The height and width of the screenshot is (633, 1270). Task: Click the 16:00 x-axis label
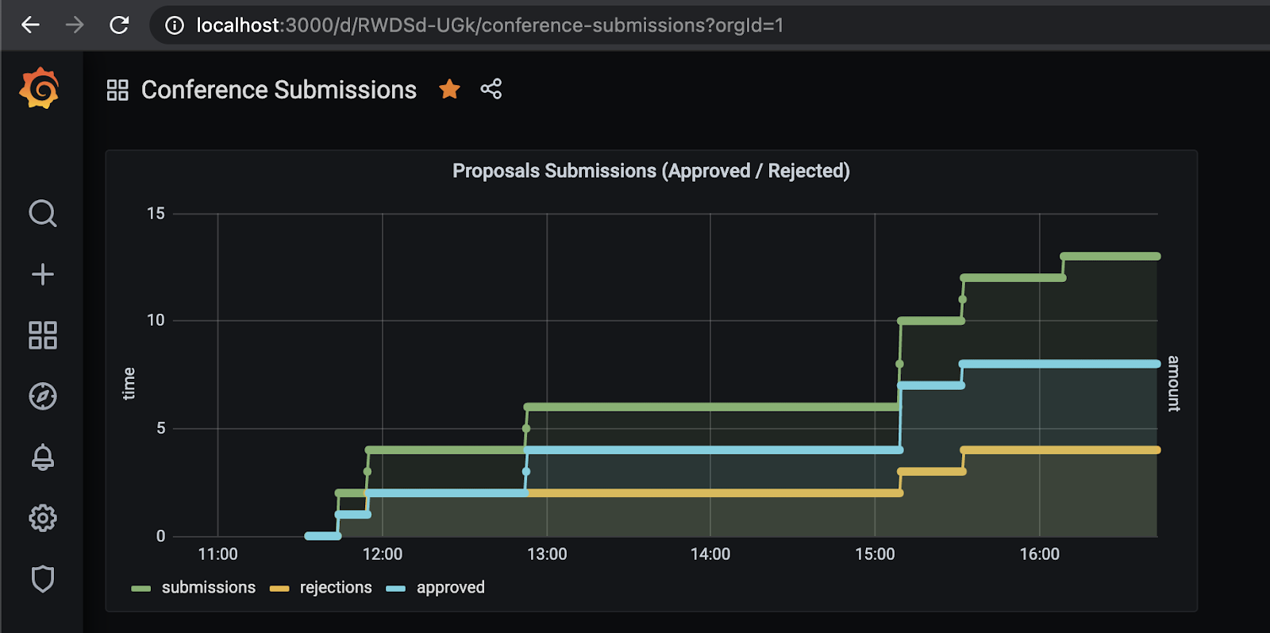tap(1040, 554)
